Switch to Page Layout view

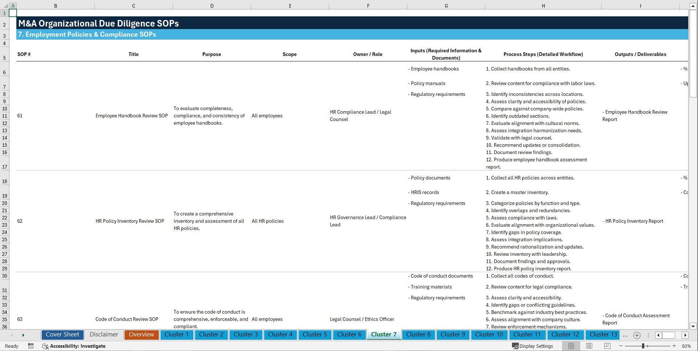point(589,346)
